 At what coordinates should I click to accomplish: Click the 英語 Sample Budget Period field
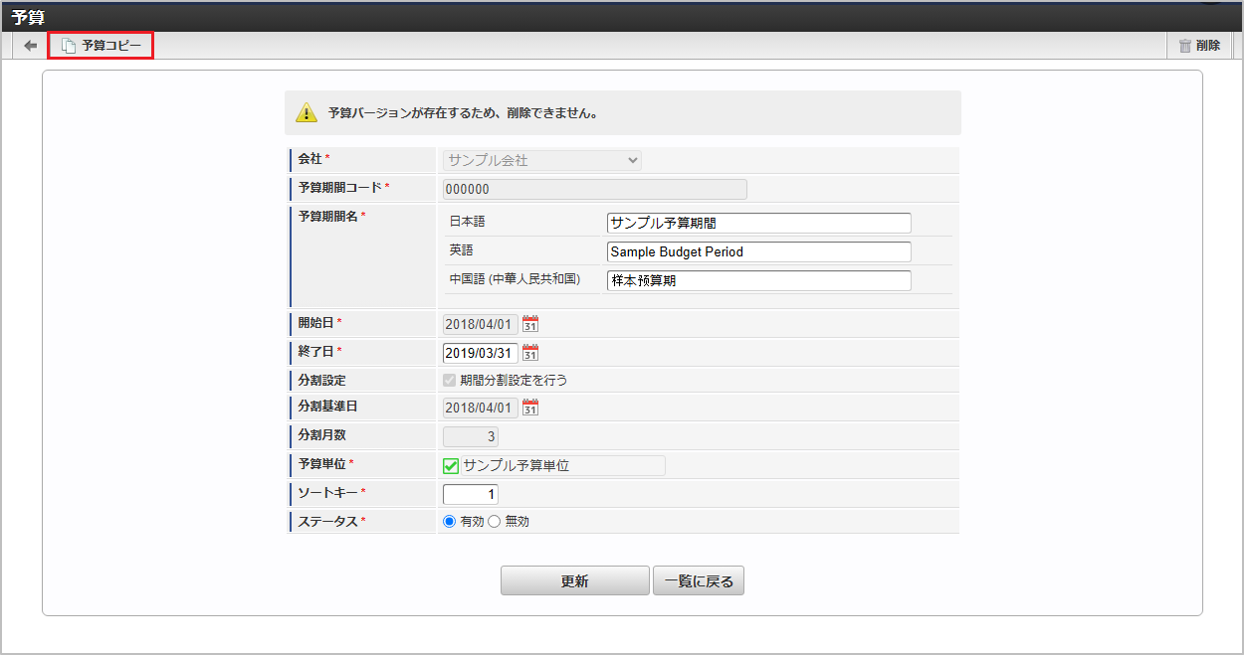coord(758,251)
